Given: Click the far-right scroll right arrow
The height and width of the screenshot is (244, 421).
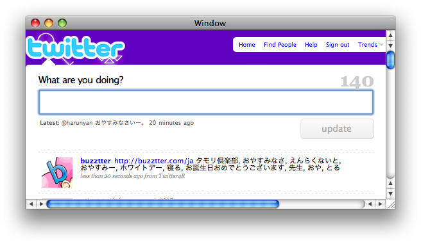Looking at the screenshot, I should pos(380,204).
